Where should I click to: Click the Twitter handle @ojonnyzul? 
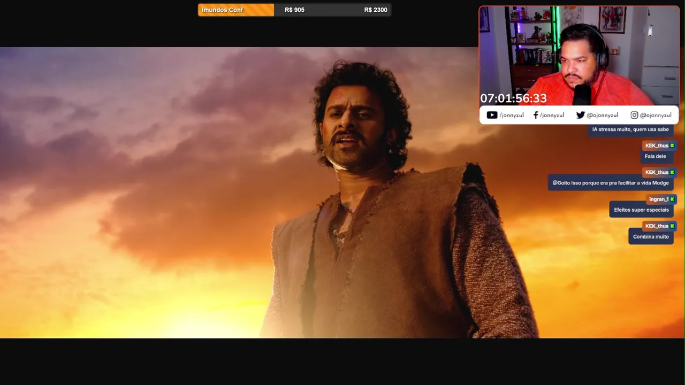point(602,115)
